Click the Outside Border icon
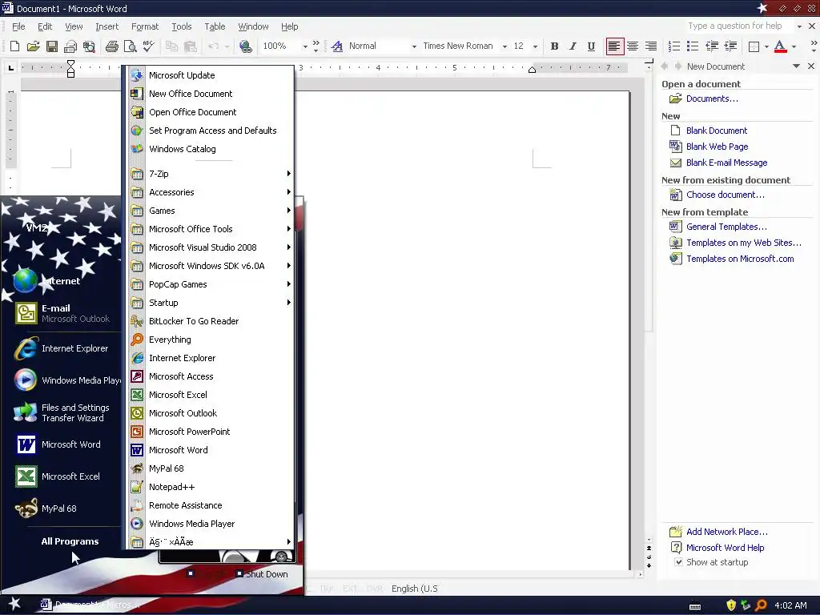Viewport: 820px width, 615px height. point(754,46)
